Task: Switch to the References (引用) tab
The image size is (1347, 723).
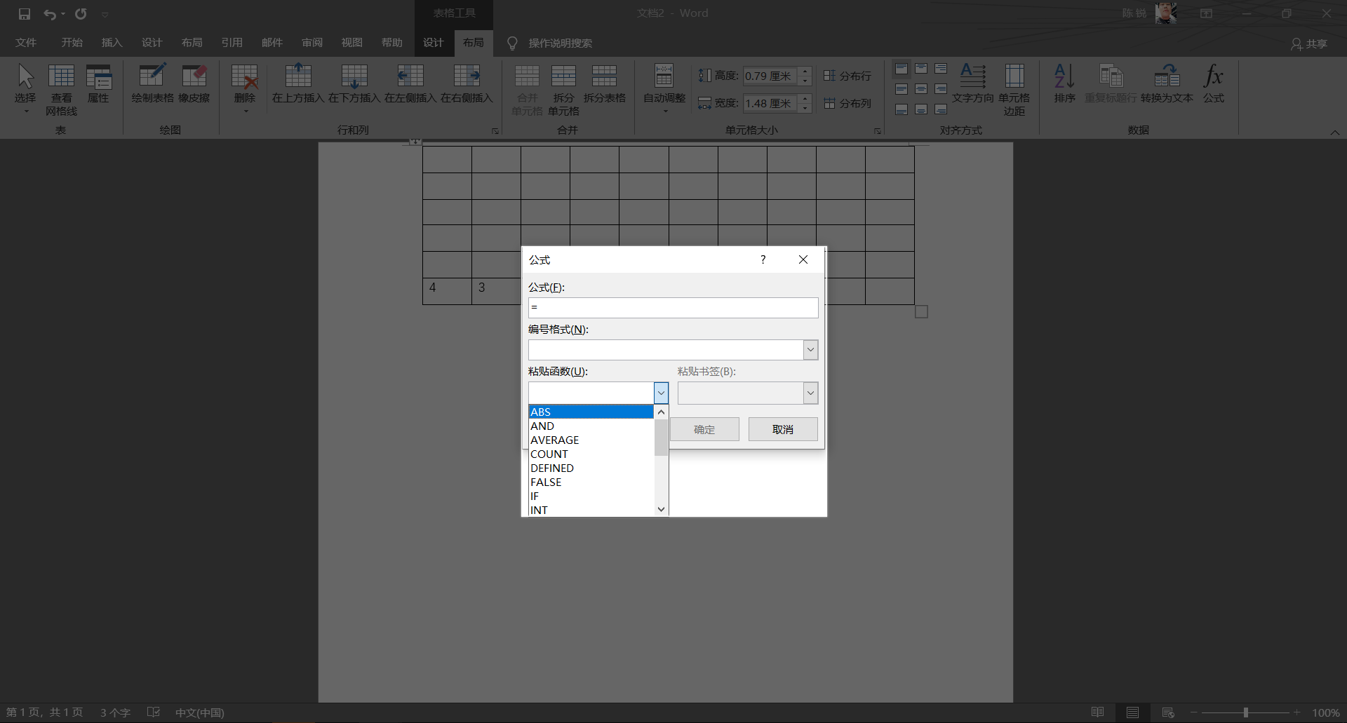Action: (232, 43)
